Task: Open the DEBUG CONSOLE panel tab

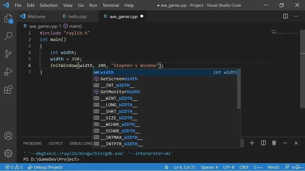Action: pyautogui.click(x=81, y=143)
